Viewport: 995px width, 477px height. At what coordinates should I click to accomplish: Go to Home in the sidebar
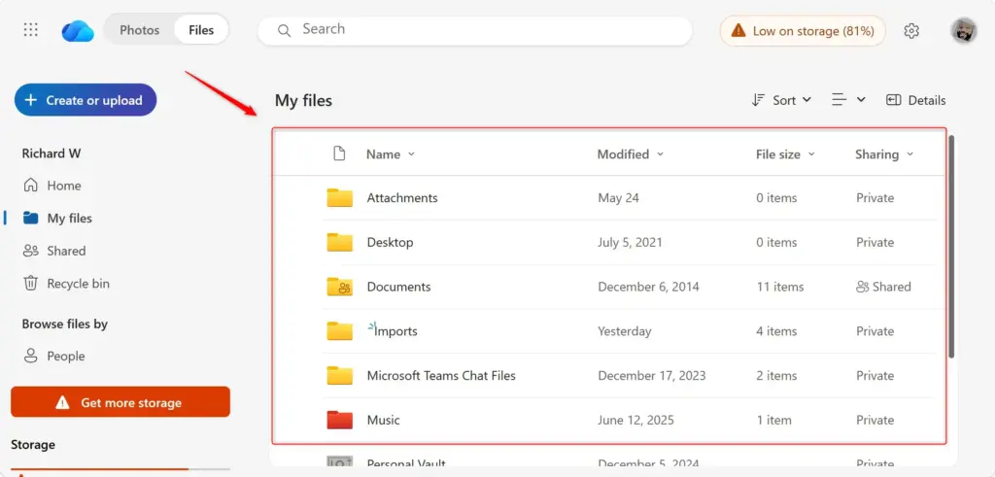point(63,186)
